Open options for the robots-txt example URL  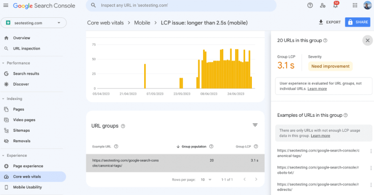pyautogui.click(x=371, y=168)
